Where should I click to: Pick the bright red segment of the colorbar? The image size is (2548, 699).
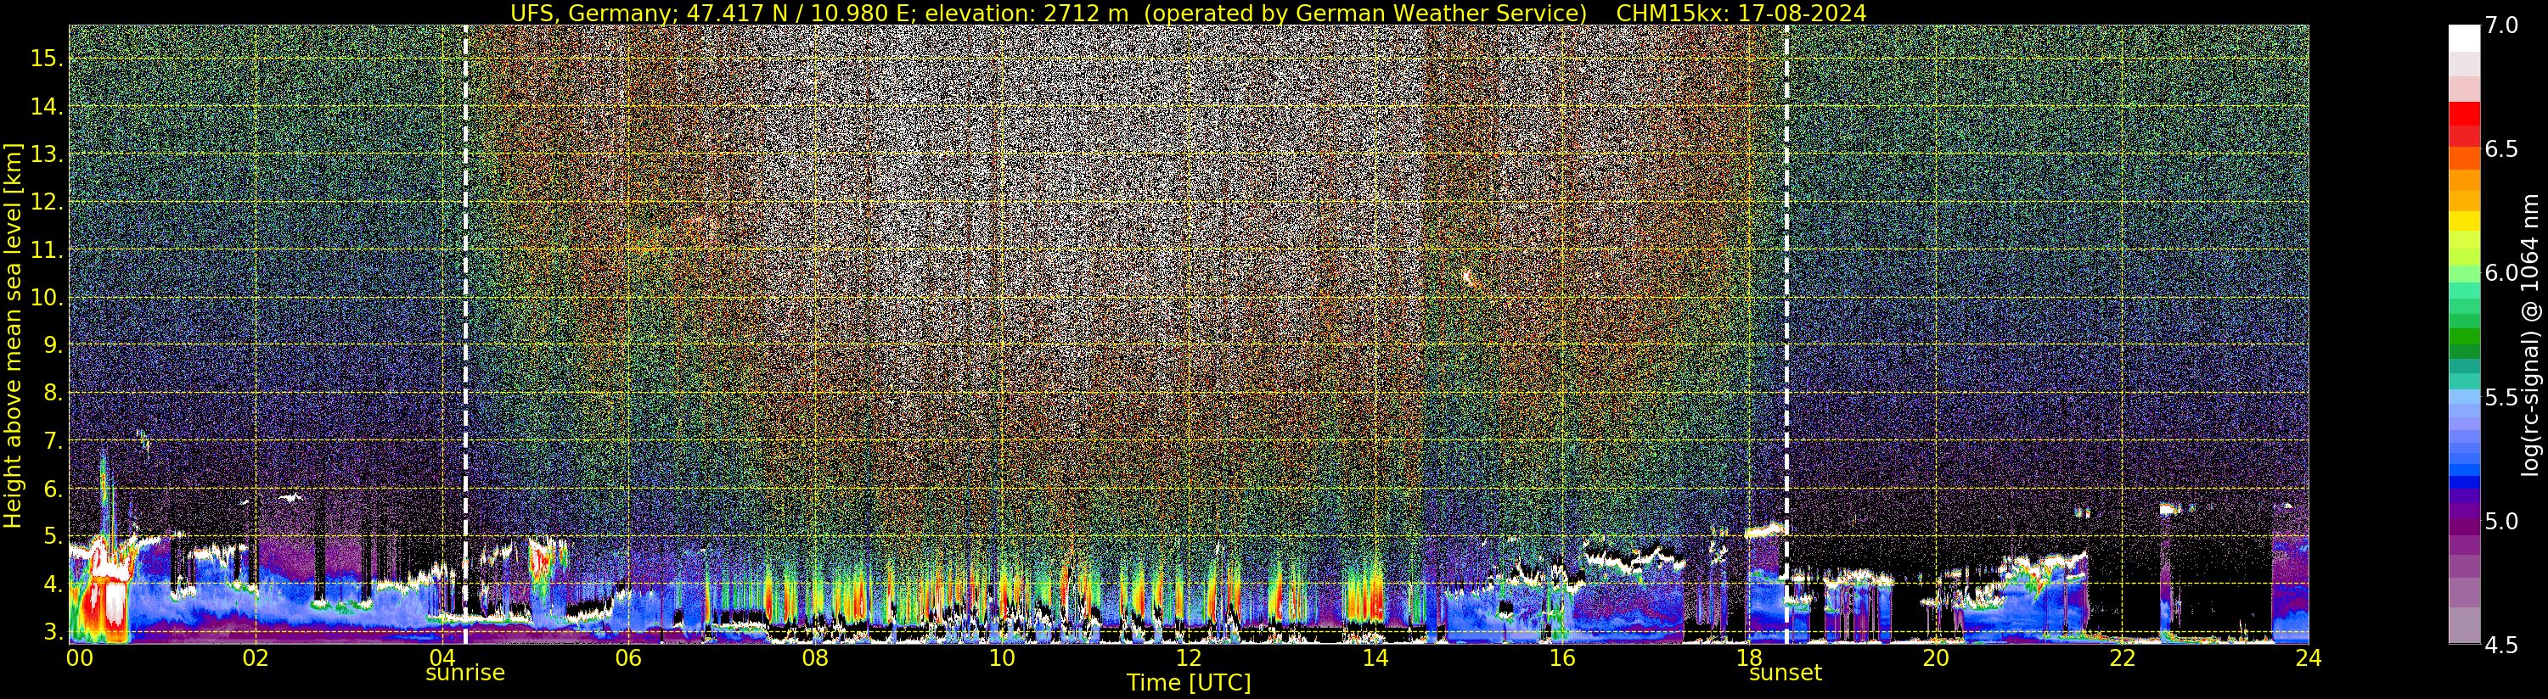(x=2465, y=113)
